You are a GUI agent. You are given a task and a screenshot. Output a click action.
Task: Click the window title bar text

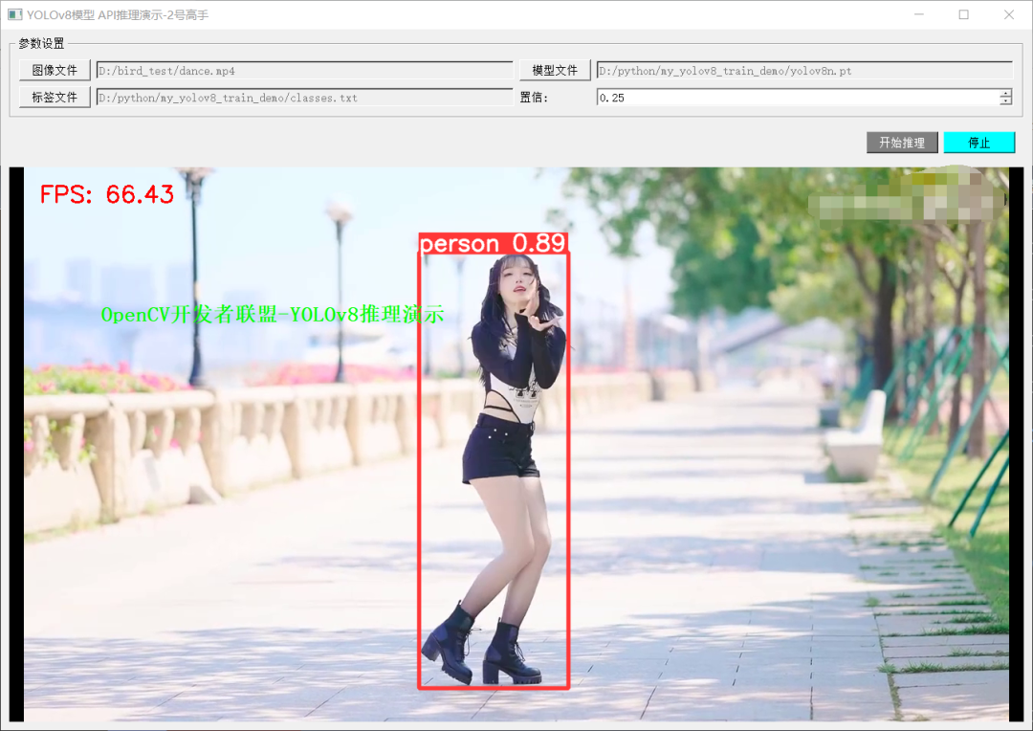(118, 14)
